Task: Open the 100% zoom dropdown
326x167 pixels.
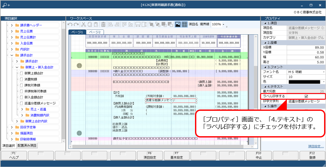Action: coord(223,24)
